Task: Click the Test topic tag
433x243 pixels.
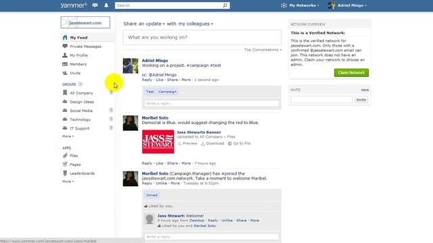Action: tap(150, 92)
